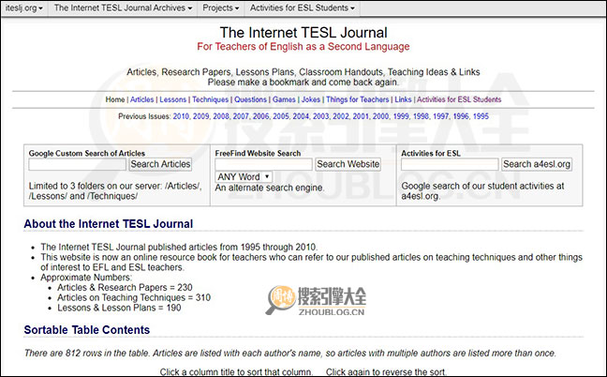Click 'Articles & Research Papers = 230' line

[125, 288]
